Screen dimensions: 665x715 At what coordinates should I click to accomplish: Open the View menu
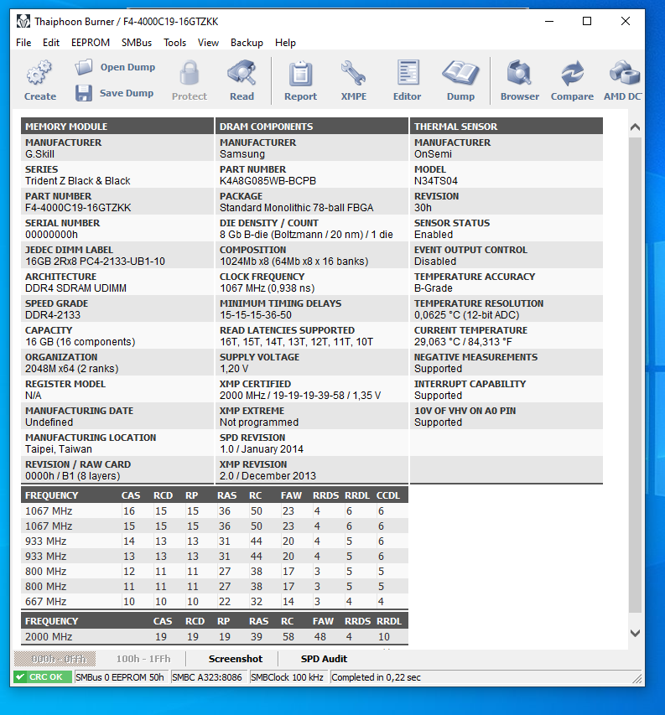[208, 43]
